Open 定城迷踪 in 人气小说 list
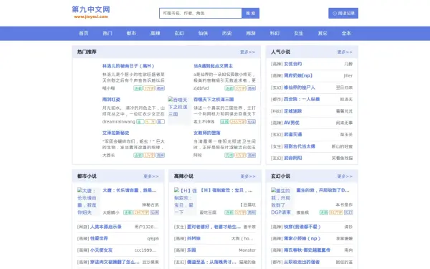430x269 pixels. [293, 111]
